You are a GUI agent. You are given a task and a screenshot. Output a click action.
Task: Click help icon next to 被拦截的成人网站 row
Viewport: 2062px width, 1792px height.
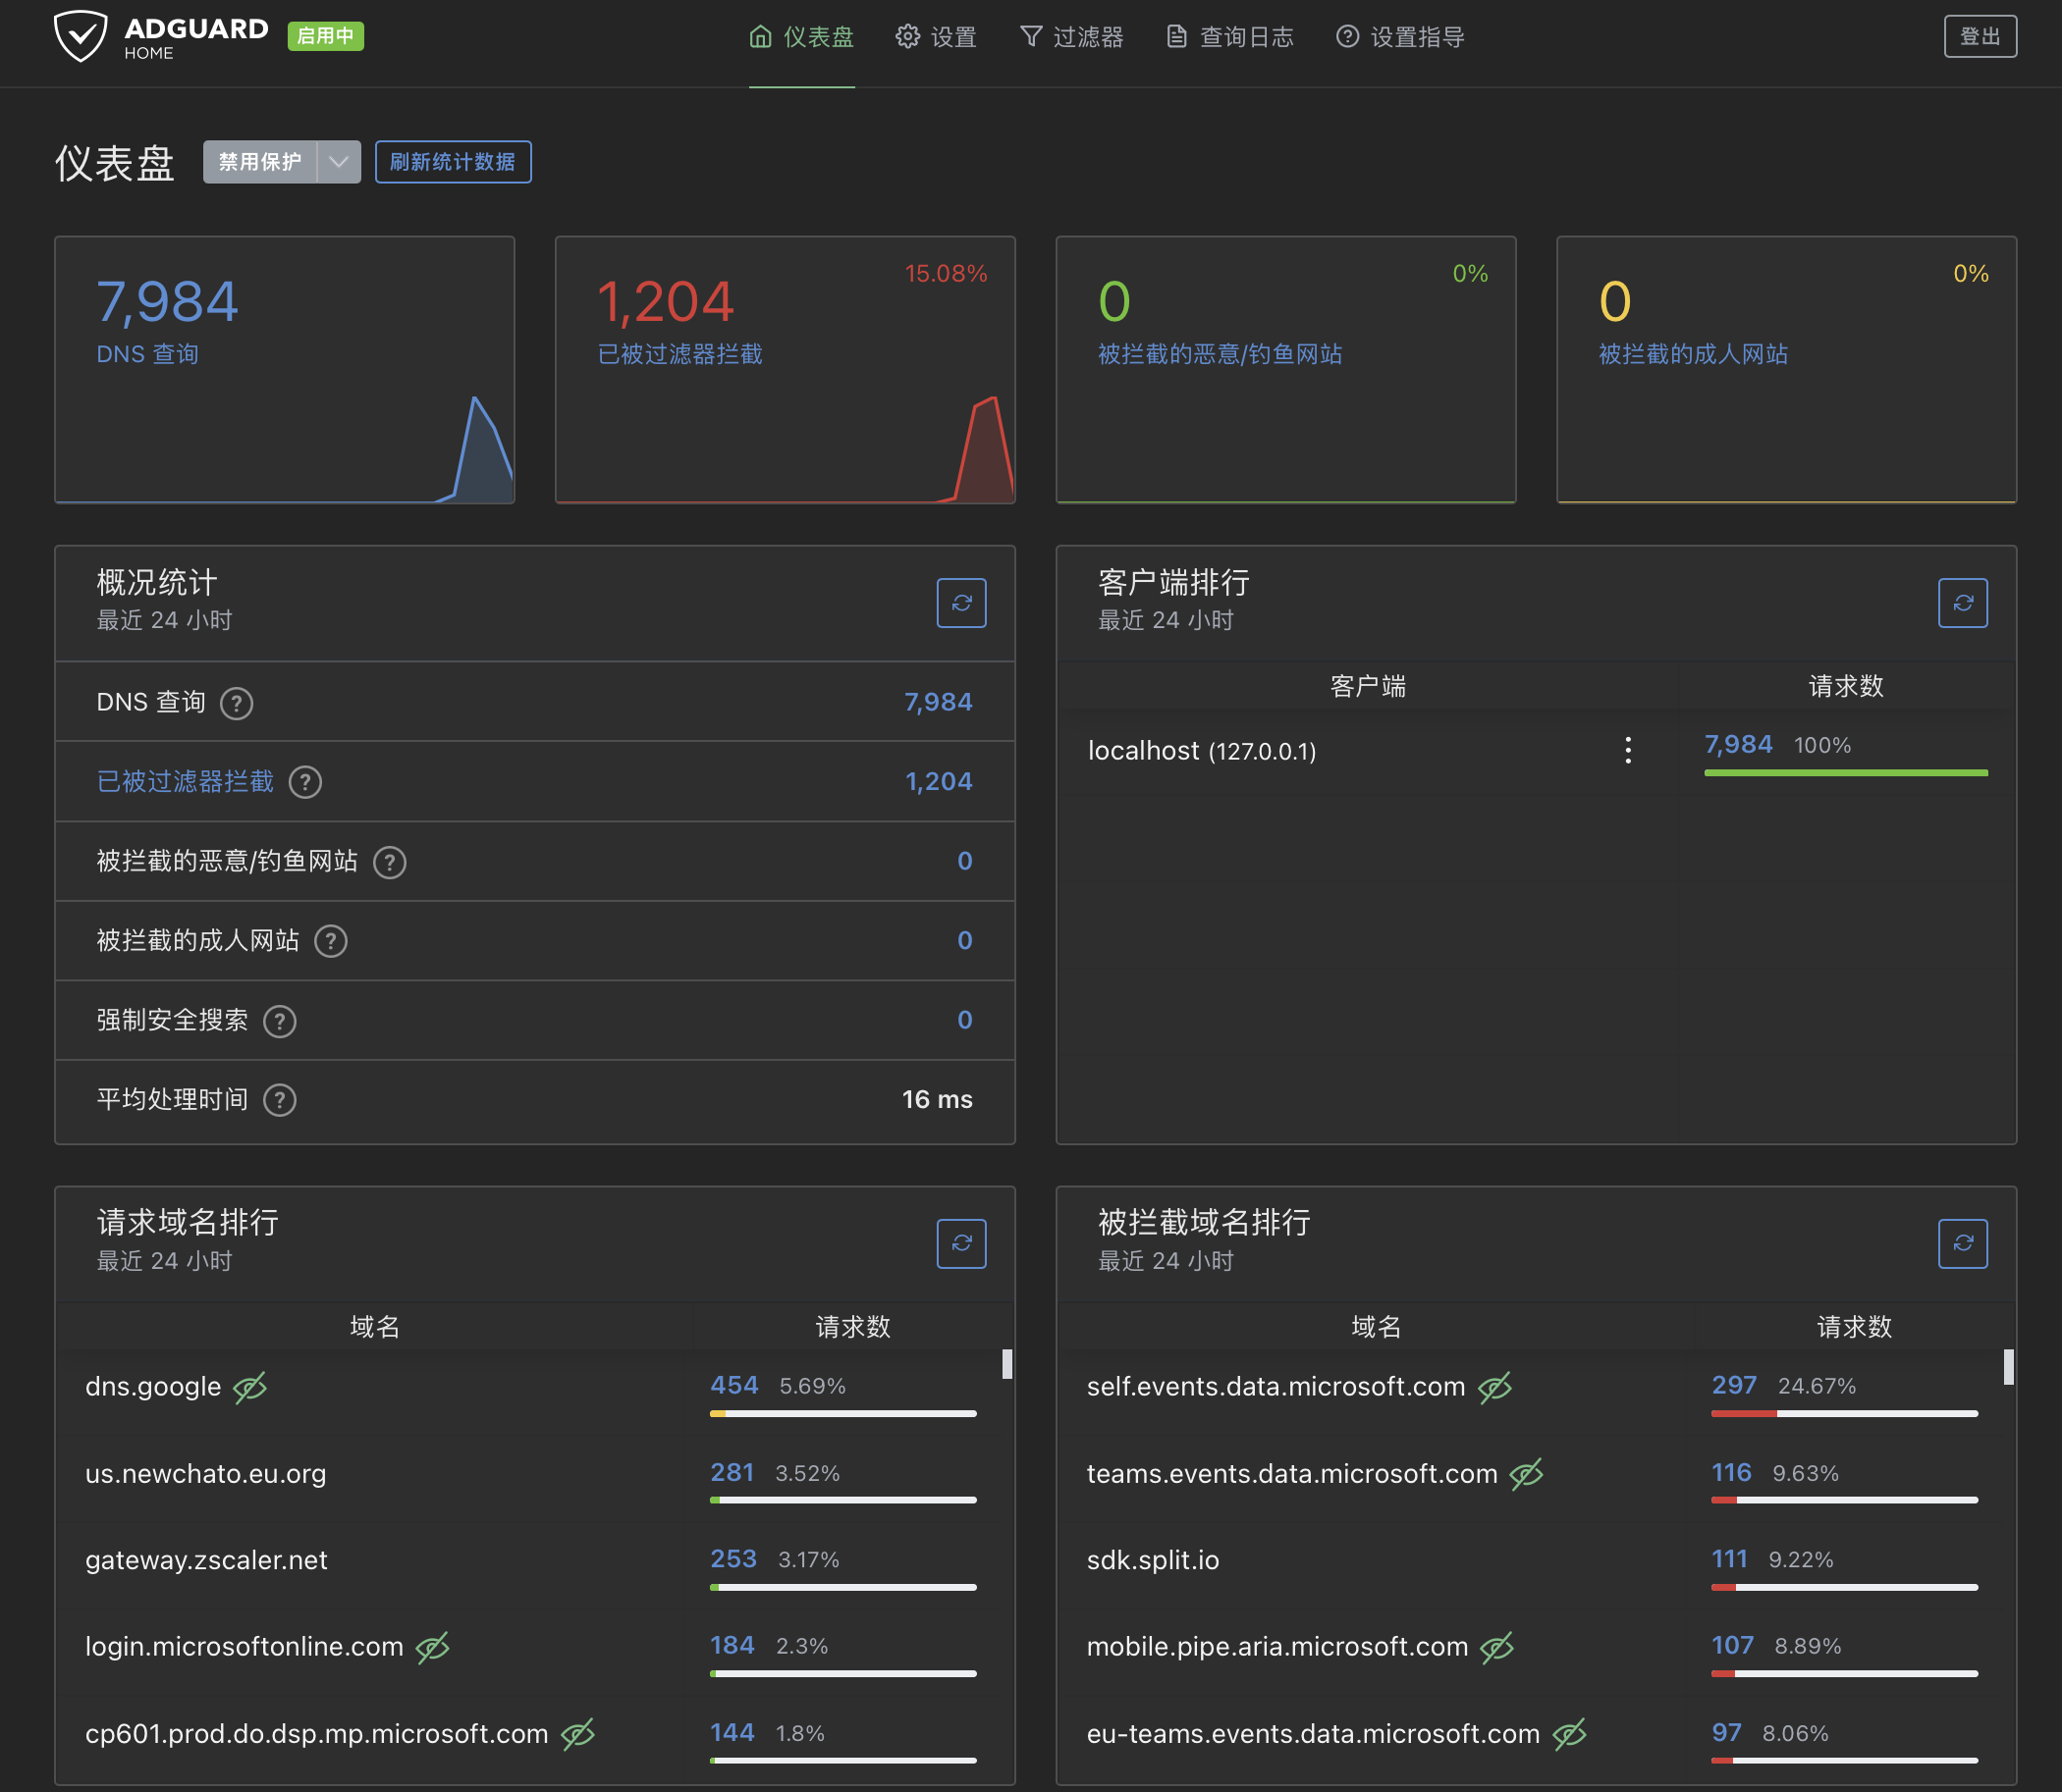(330, 941)
